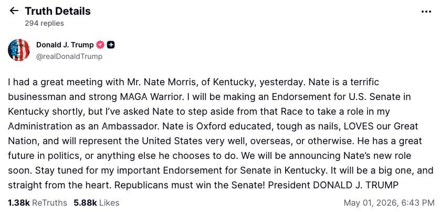Go back using the left arrow icon
This screenshot has height=212, width=440.
point(14,11)
